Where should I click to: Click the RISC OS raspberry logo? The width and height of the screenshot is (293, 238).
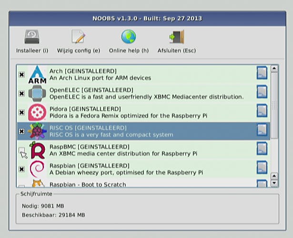tap(37, 131)
